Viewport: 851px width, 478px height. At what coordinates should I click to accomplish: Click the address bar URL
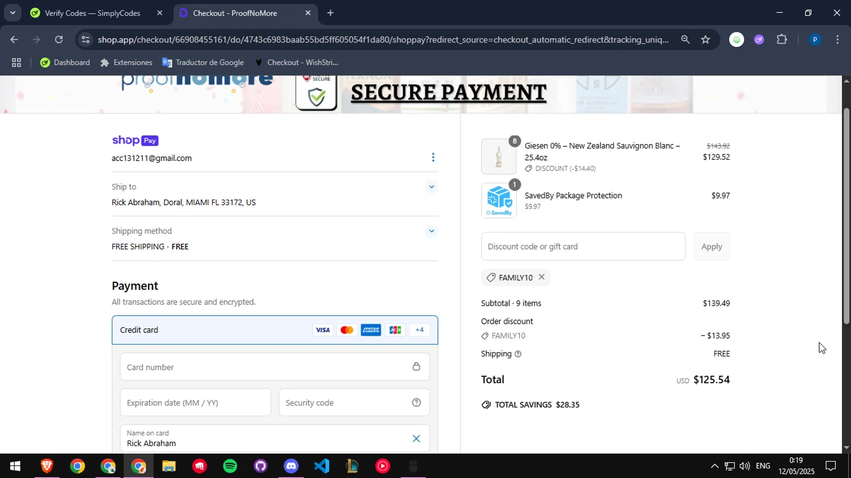coord(383,40)
